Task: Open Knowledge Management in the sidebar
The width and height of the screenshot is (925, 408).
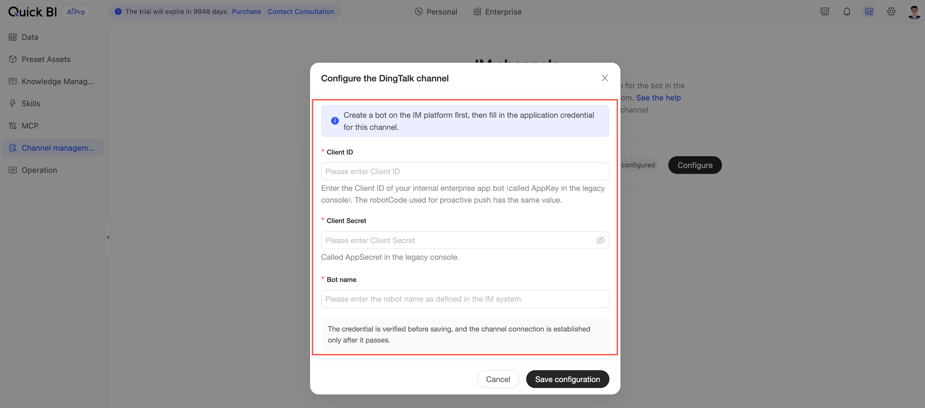Action: pos(52,81)
